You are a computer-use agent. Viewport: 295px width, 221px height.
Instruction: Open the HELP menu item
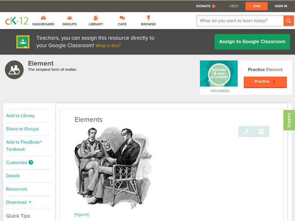pyautogui.click(x=234, y=6)
